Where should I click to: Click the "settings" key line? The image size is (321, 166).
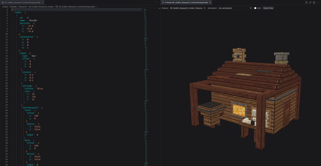[x=29, y=86]
